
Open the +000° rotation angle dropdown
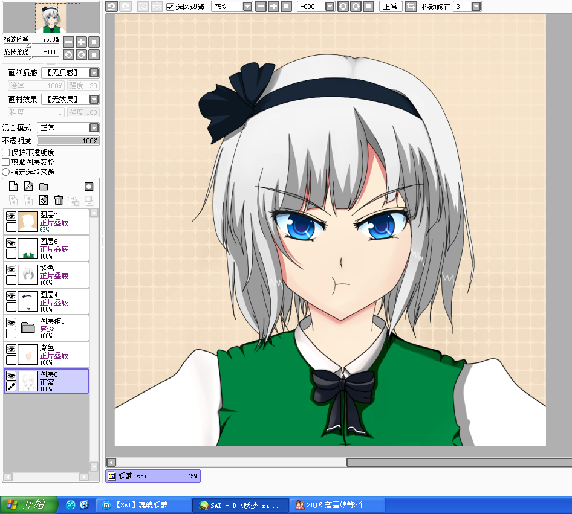click(x=330, y=7)
